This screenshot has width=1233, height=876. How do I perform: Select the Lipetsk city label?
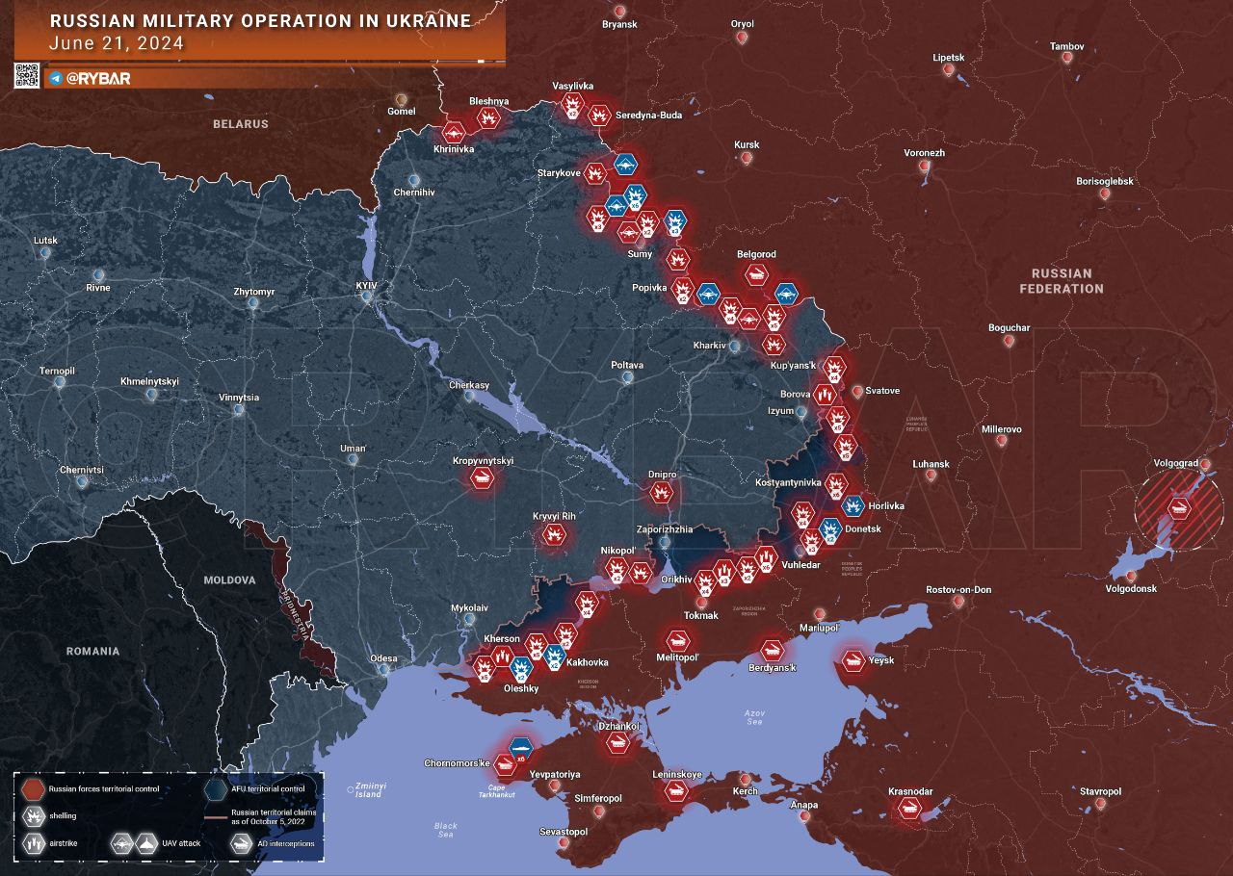948,57
